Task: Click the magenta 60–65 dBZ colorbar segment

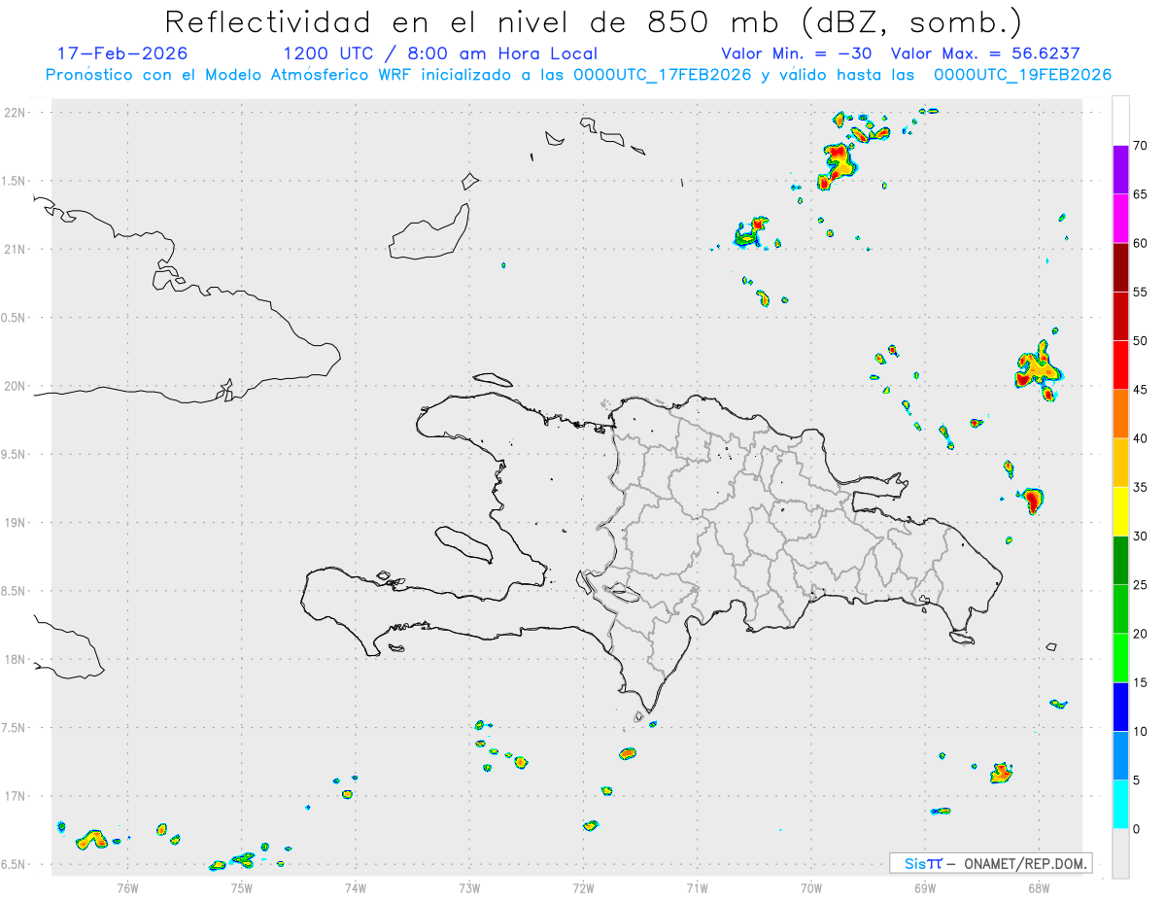Action: click(x=1120, y=219)
